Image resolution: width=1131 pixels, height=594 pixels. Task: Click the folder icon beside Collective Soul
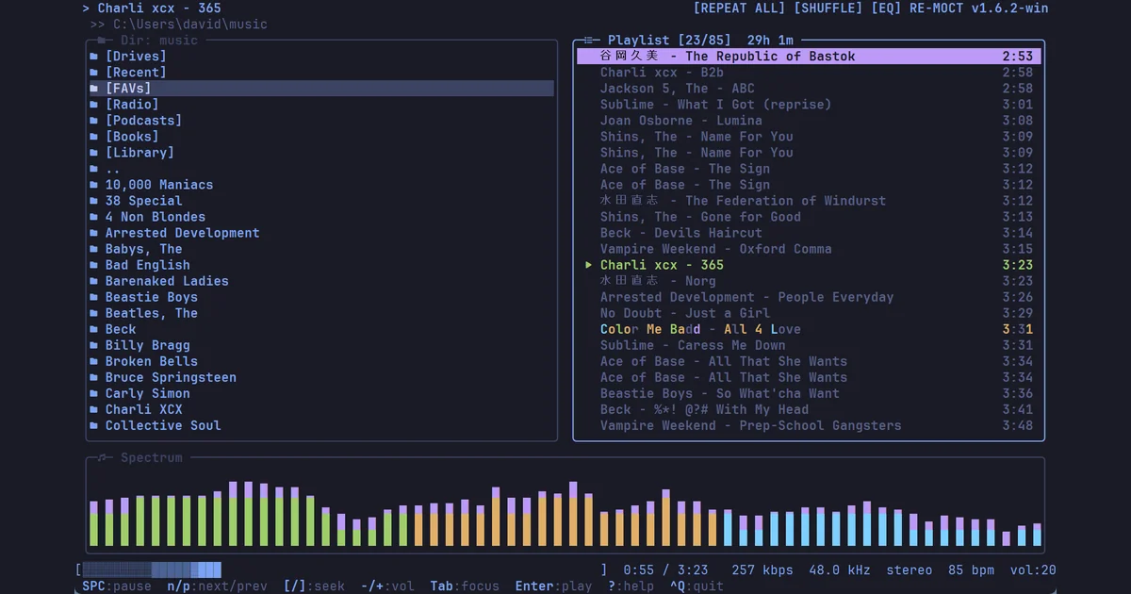tap(93, 425)
